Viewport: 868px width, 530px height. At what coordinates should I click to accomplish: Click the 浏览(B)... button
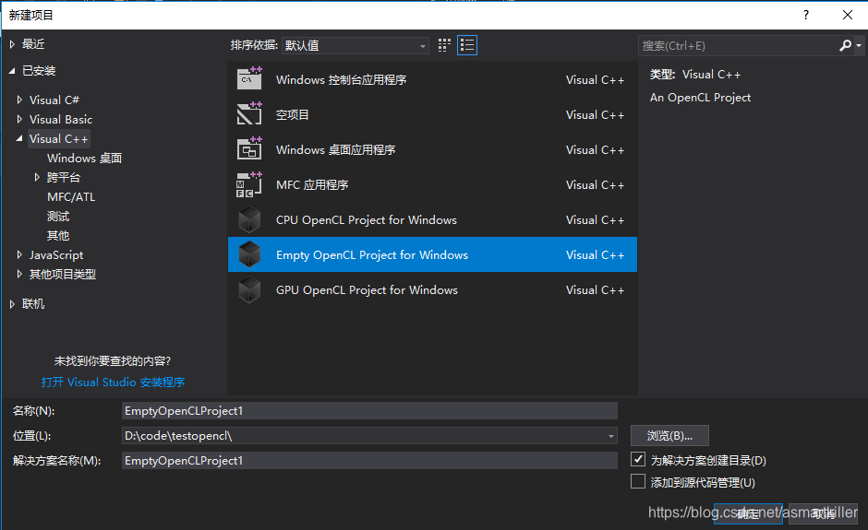pyautogui.click(x=669, y=435)
